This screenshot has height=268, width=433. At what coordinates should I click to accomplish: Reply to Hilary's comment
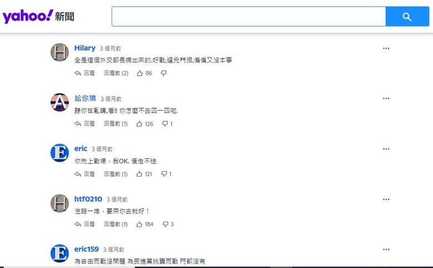84,73
